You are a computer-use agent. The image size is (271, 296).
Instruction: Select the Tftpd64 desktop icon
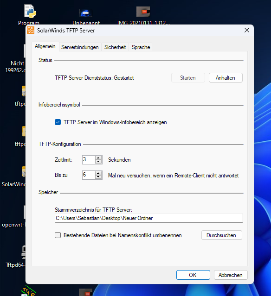[24, 252]
